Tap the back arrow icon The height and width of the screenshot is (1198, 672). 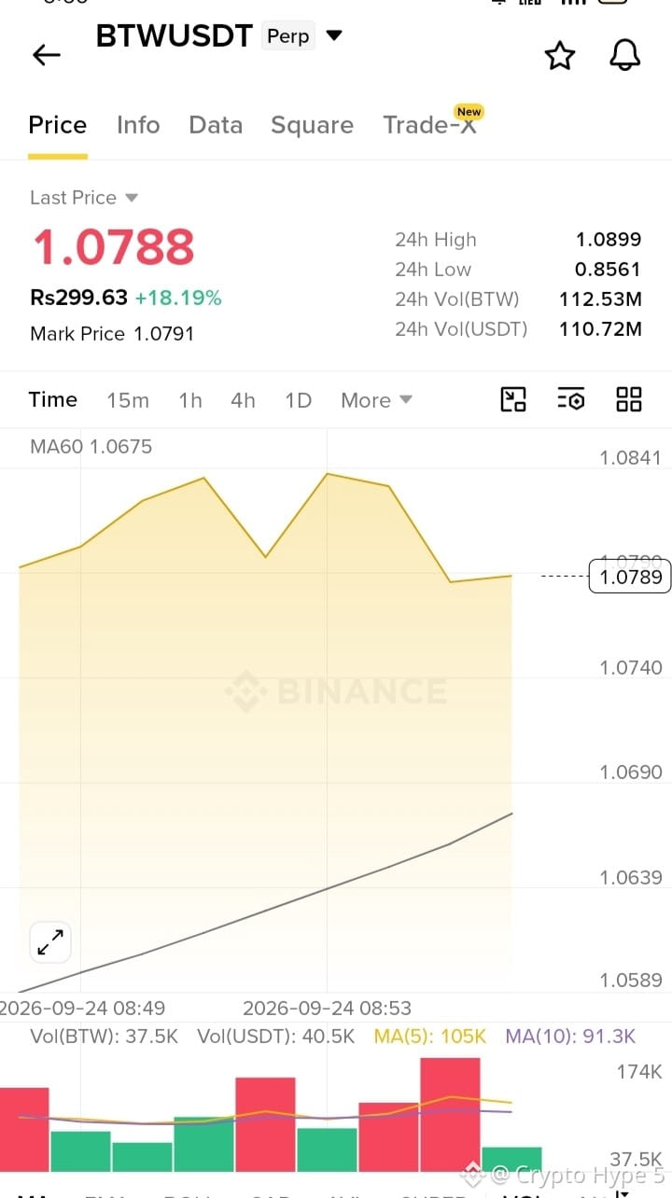click(46, 55)
